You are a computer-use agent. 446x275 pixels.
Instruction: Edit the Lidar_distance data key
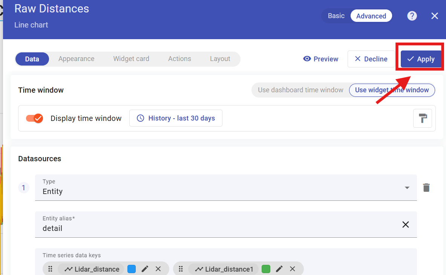click(145, 269)
